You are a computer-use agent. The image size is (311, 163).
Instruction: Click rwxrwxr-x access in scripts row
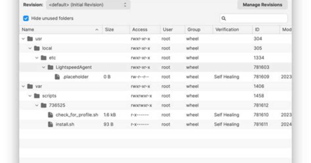tap(141, 96)
